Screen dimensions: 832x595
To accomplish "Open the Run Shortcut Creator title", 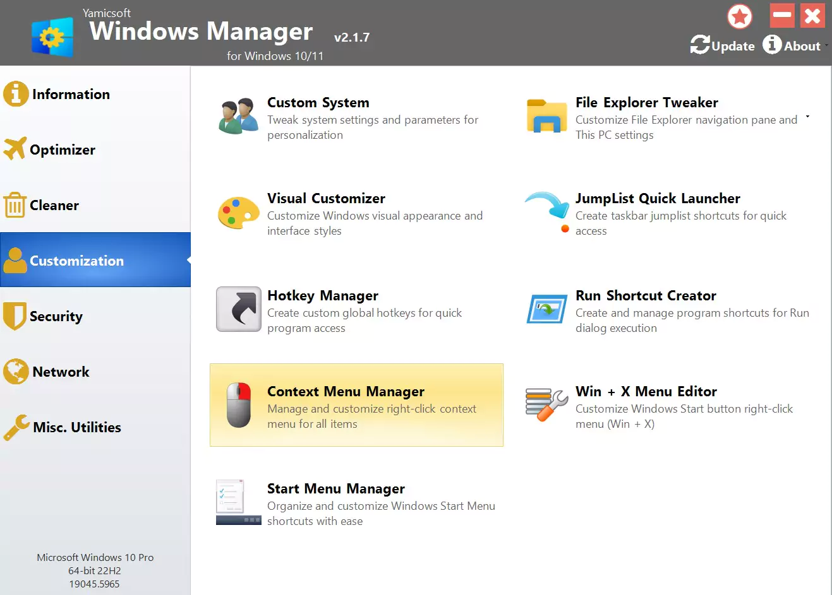I will (646, 295).
